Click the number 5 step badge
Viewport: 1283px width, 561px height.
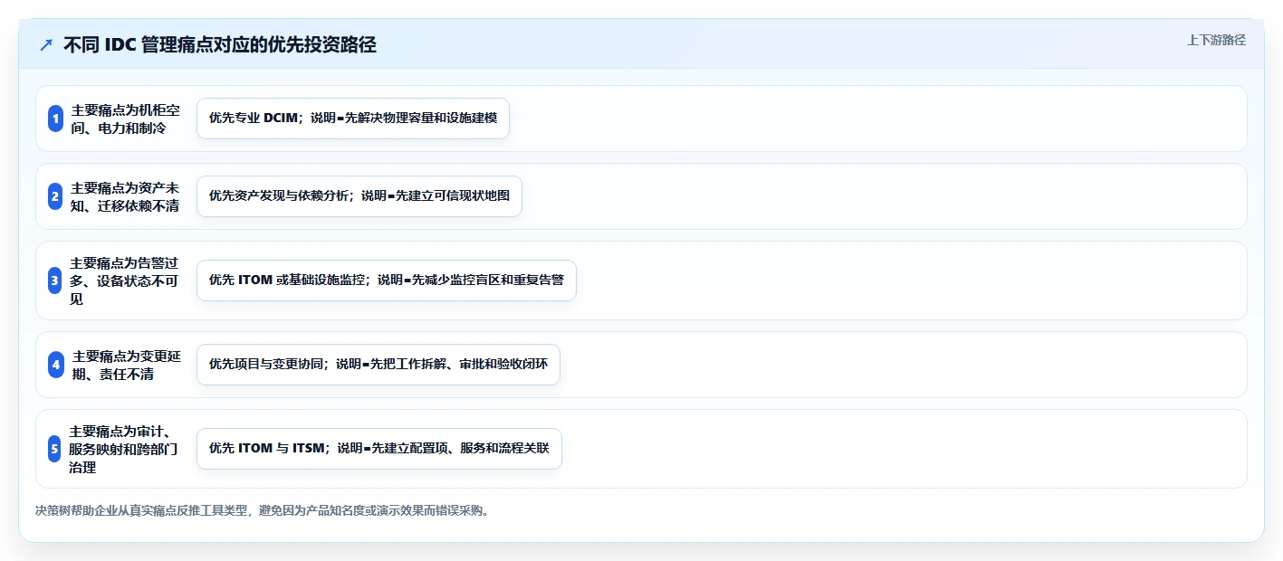pyautogui.click(x=55, y=449)
